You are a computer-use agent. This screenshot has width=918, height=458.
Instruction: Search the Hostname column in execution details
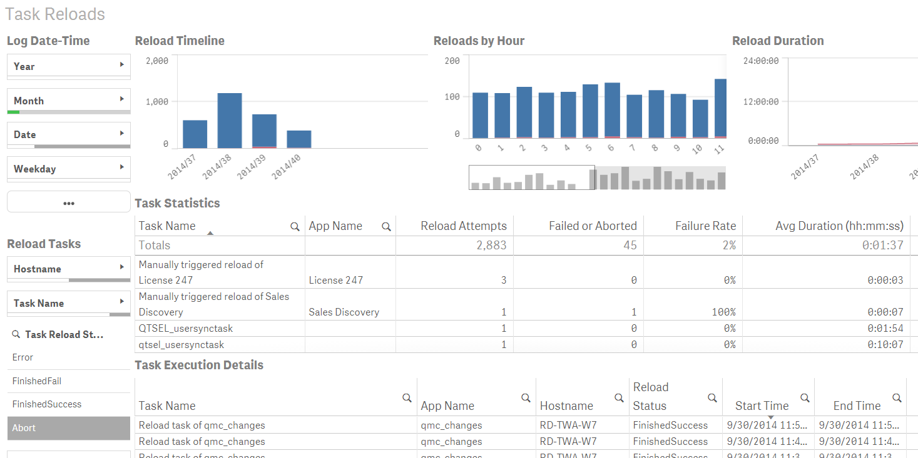coord(619,397)
